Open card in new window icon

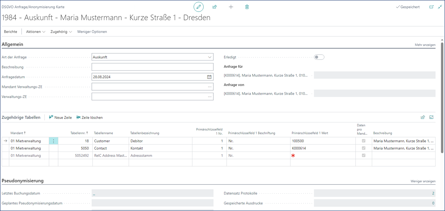(x=431, y=7)
